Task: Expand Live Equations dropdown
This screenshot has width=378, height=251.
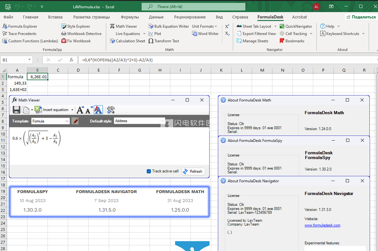Action: pyautogui.click(x=144, y=34)
